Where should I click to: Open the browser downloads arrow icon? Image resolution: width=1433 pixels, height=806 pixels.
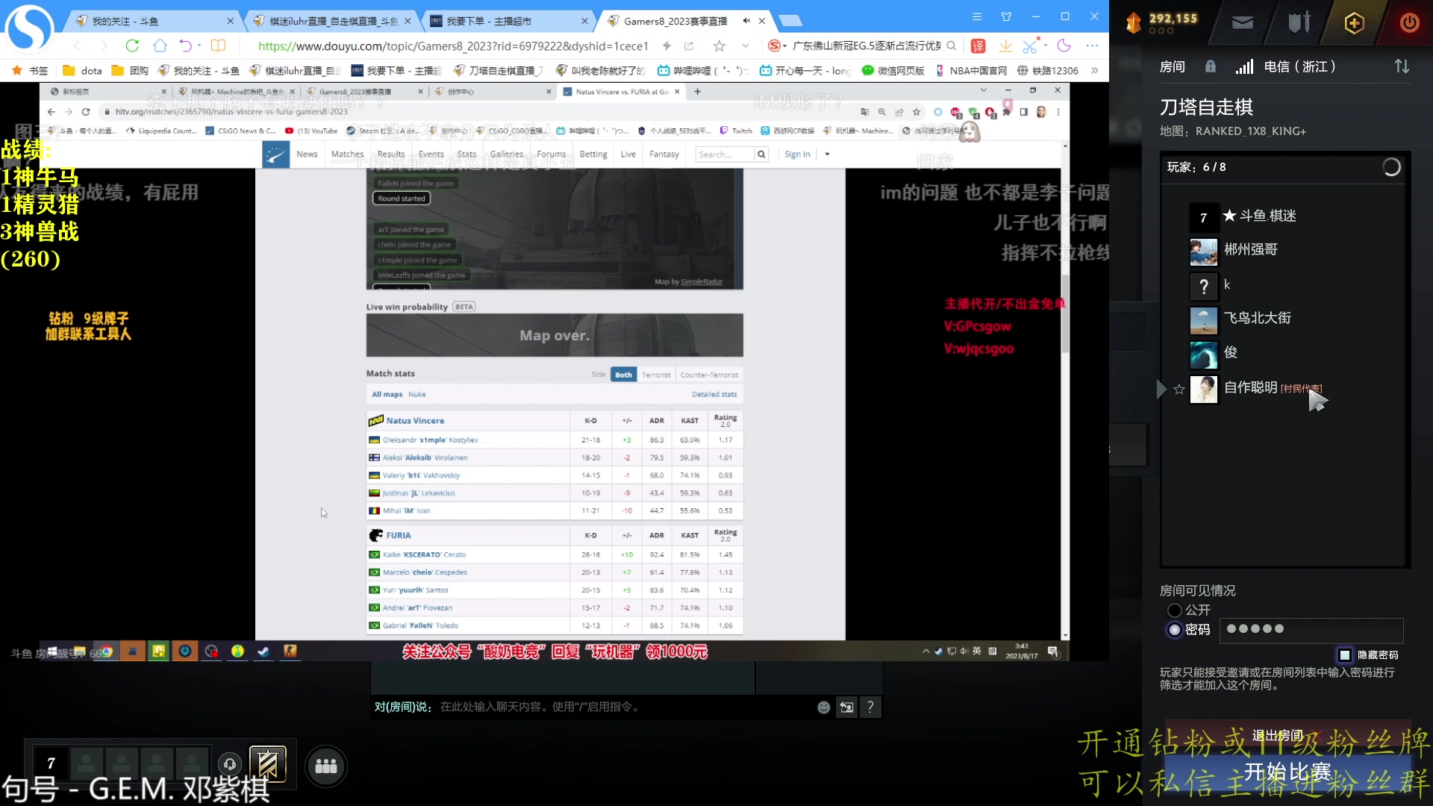pyautogui.click(x=1005, y=46)
